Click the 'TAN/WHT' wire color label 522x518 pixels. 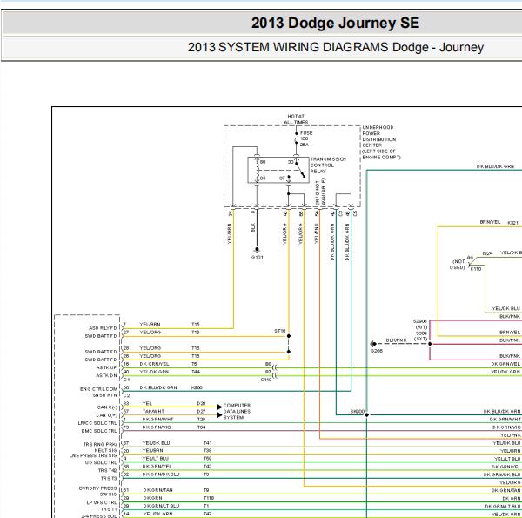(x=153, y=412)
